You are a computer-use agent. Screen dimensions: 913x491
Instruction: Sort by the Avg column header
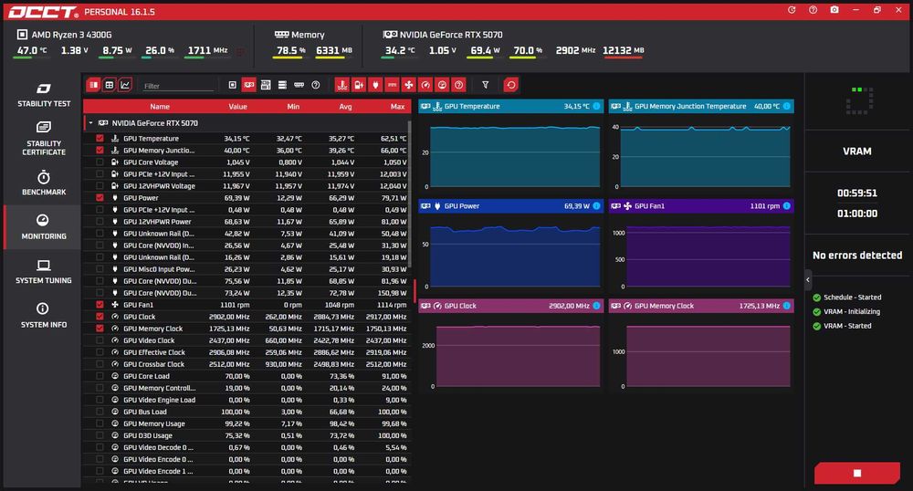[345, 107]
